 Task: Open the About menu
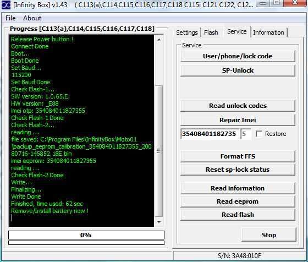pyautogui.click(x=32, y=18)
